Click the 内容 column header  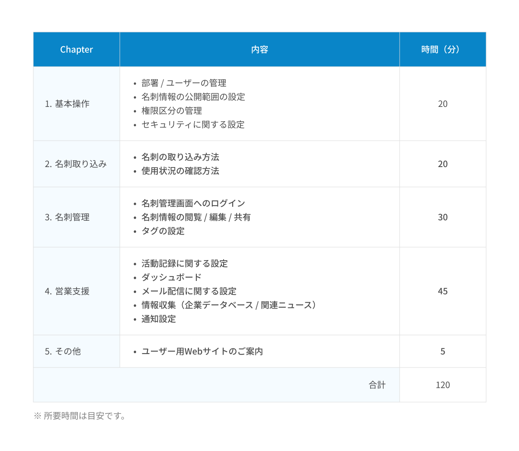click(x=259, y=49)
